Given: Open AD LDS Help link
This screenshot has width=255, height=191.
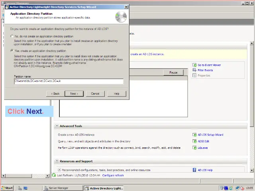Looking at the screenshot, I should tap(205, 170).
